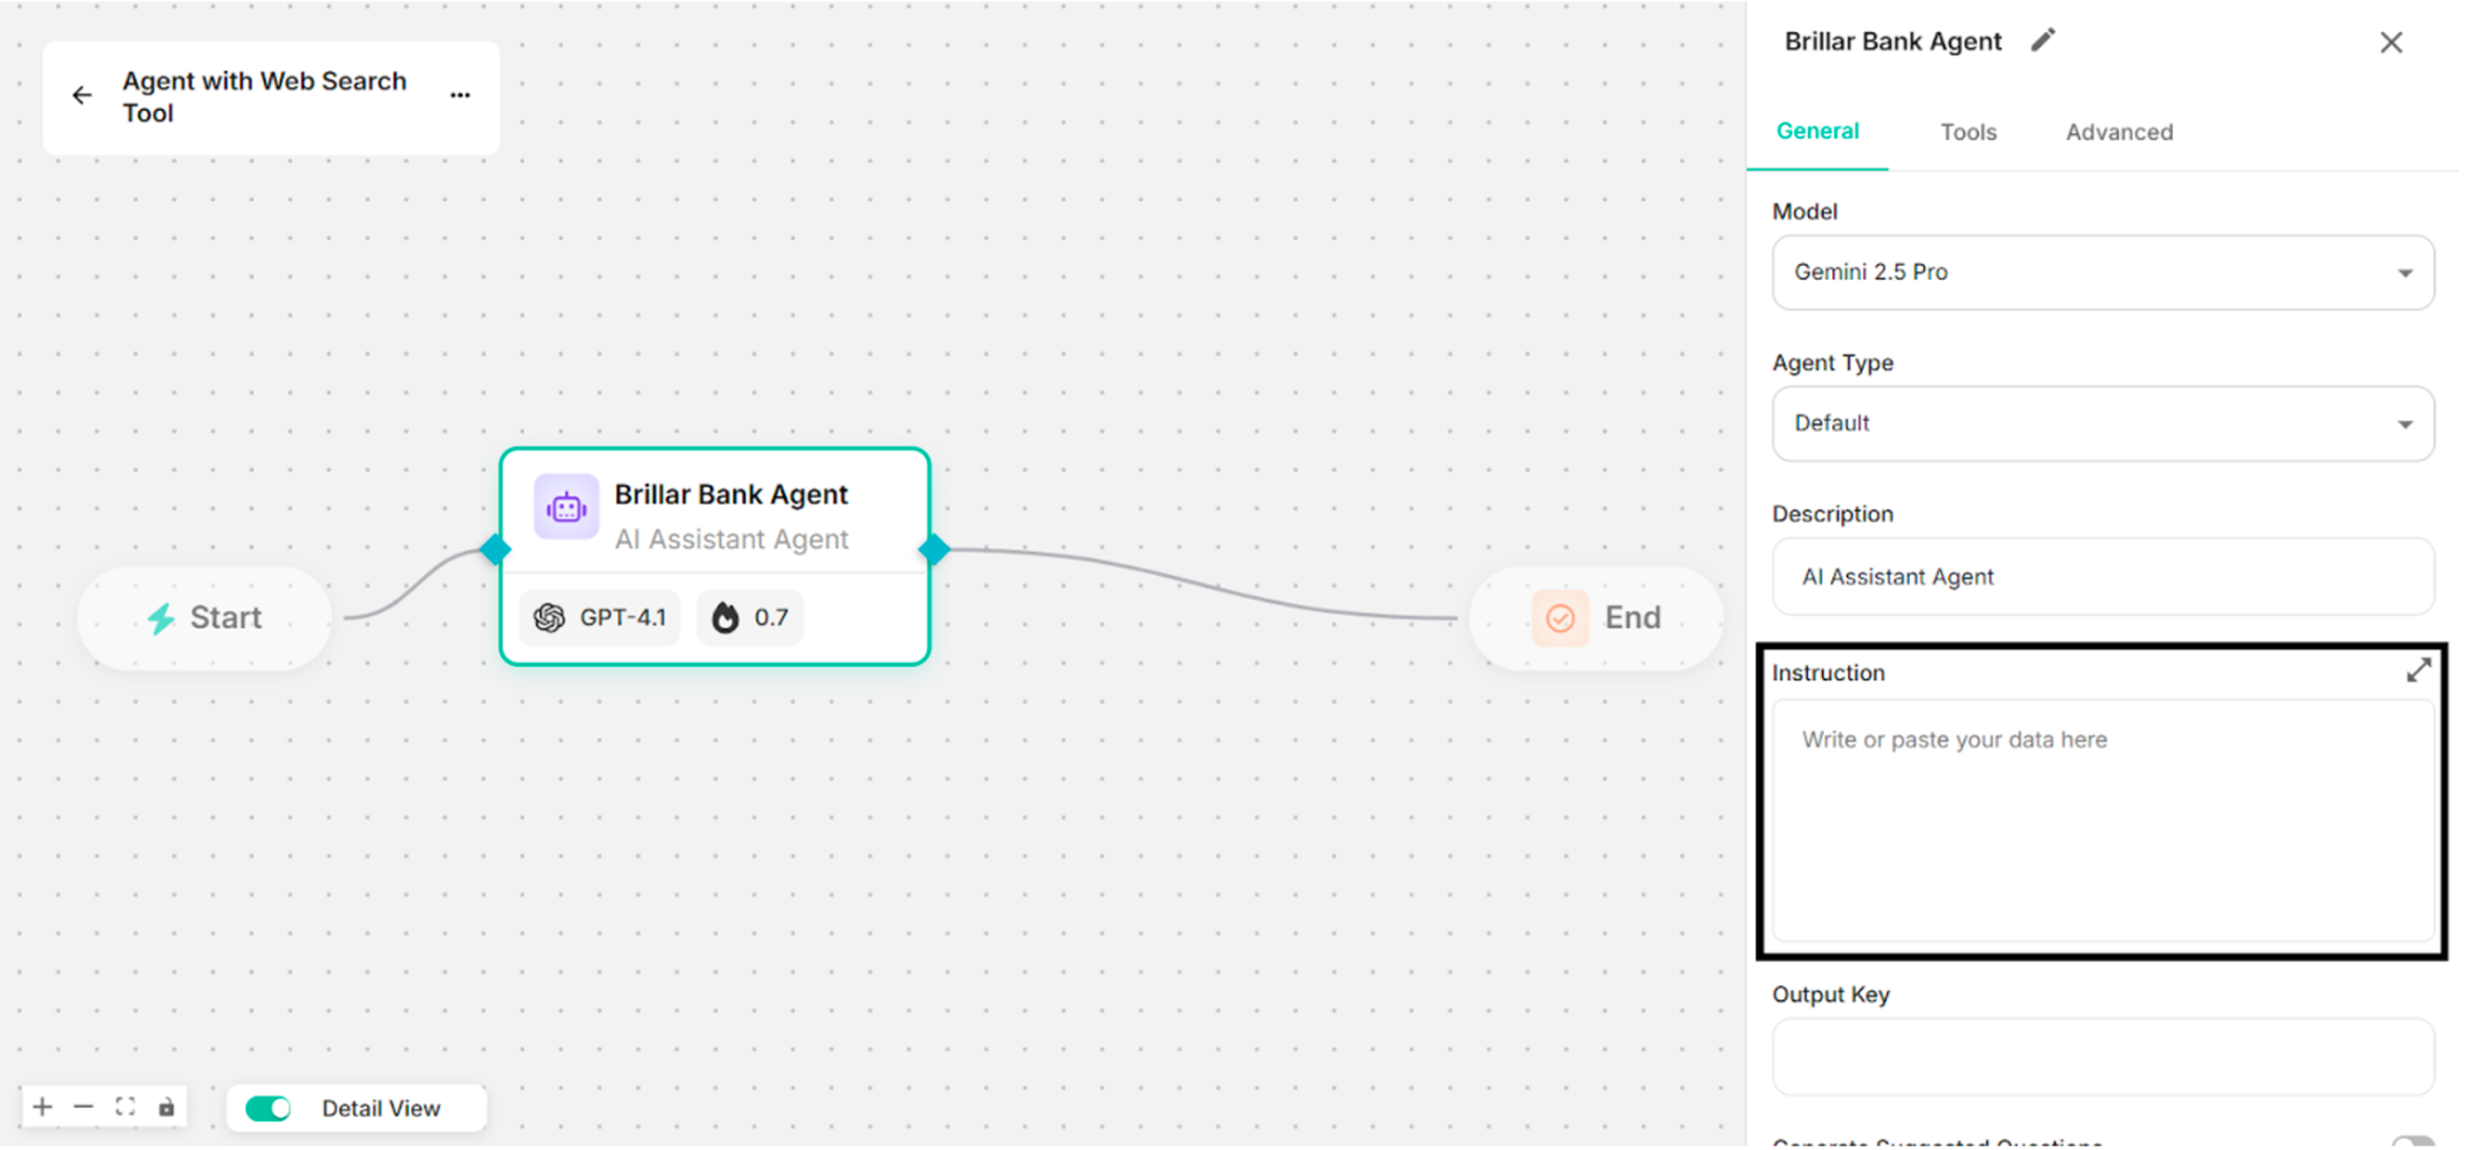Click the back arrow beside workflow title
The height and width of the screenshot is (1150, 2487).
[x=82, y=96]
